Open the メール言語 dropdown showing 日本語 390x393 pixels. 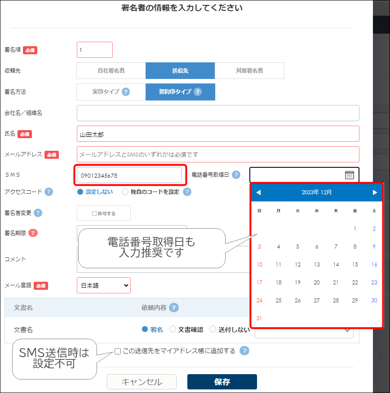104,285
